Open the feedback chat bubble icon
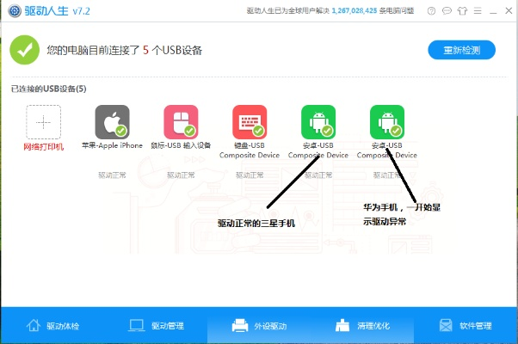518x344 pixels. click(447, 11)
